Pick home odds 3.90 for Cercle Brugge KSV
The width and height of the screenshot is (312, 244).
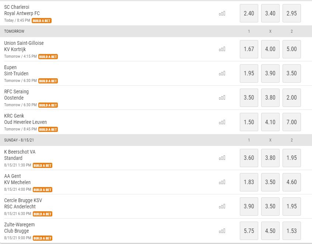(x=249, y=207)
